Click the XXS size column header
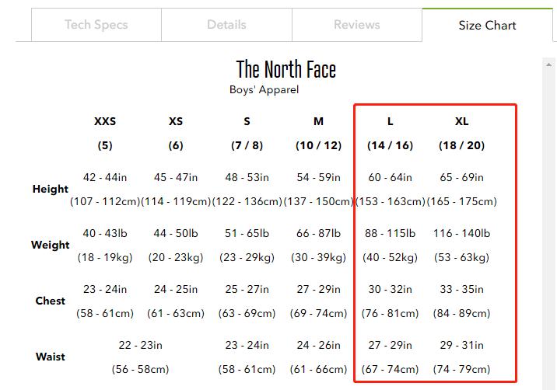Image resolution: width=557 pixels, height=390 pixels. pos(105,121)
